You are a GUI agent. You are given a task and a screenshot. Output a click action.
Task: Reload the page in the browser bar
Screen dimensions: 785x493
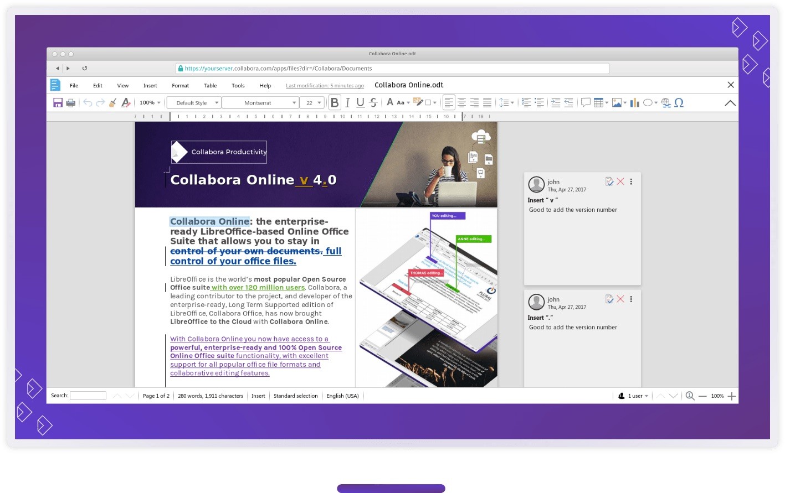click(85, 68)
